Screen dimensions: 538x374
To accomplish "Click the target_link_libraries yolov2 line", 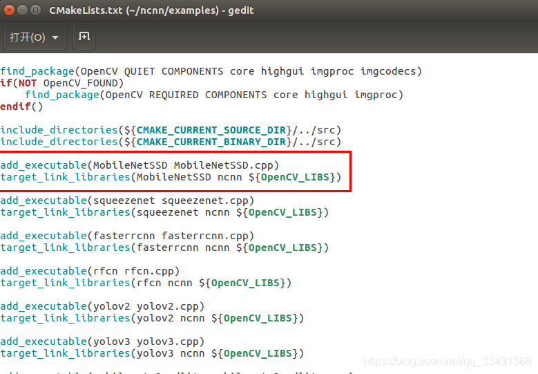I will coord(152,319).
